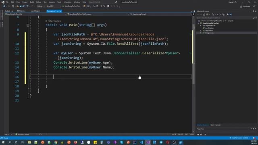This screenshot has height=145, width=258.
Task: Click Show All Files icon in Solution Explorer
Action: click(x=223, y=14)
